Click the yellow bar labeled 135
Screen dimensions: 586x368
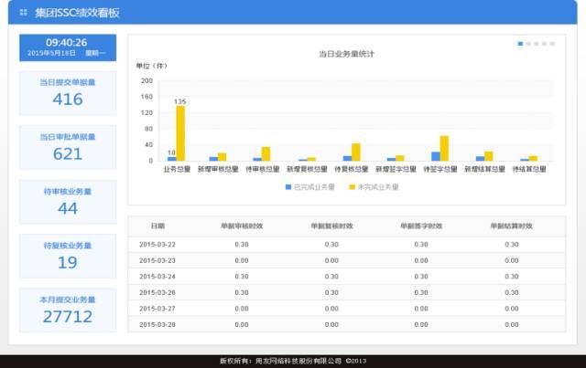pyautogui.click(x=180, y=133)
